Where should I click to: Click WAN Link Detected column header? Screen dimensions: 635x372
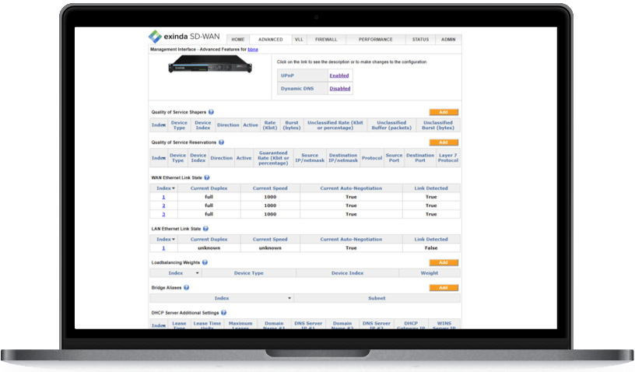tap(431, 188)
